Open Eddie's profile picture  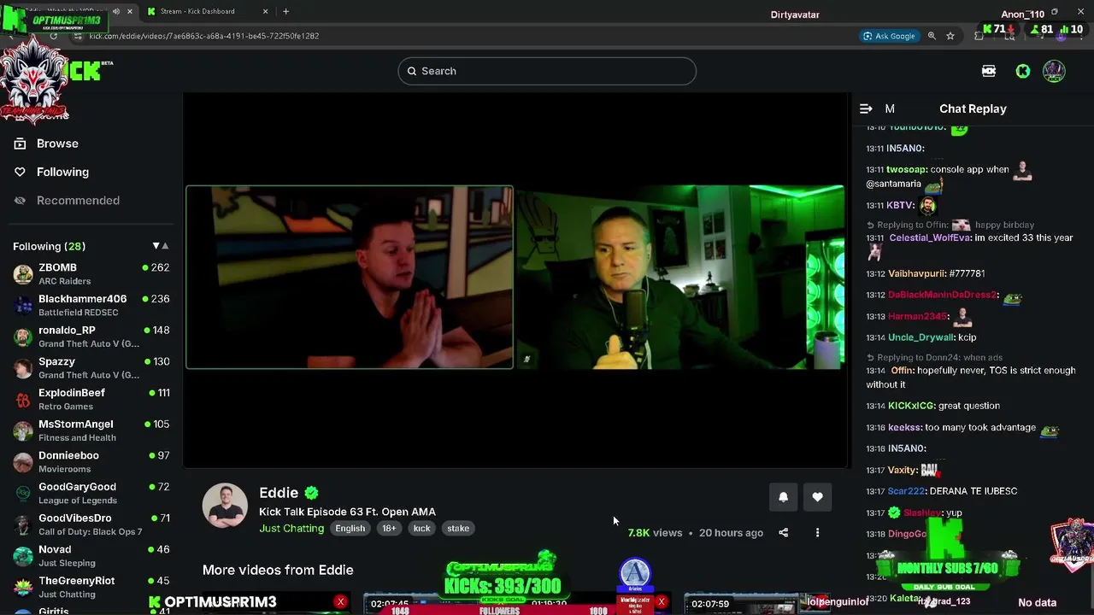click(225, 506)
